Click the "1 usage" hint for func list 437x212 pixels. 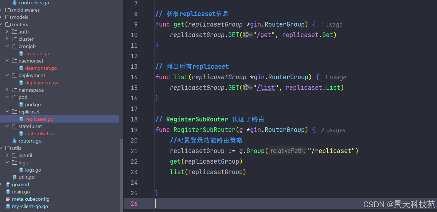(336, 77)
